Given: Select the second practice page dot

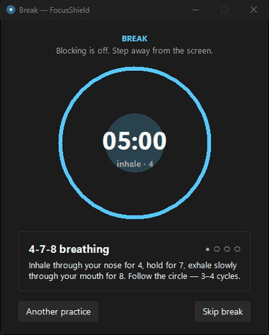Looking at the screenshot, I should pyautogui.click(x=217, y=249).
